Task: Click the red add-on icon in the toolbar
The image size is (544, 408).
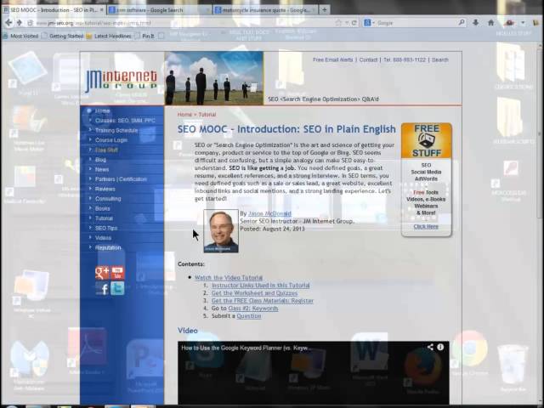Action: (509, 23)
